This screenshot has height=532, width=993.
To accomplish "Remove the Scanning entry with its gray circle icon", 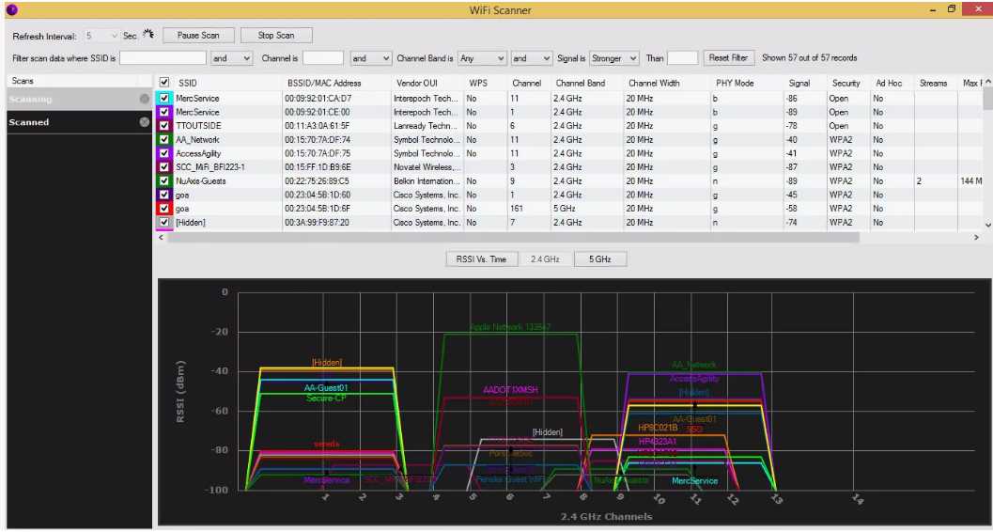I will (x=144, y=99).
